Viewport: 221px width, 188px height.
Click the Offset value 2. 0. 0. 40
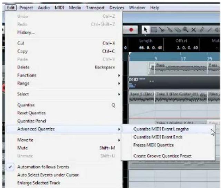tap(187, 48)
